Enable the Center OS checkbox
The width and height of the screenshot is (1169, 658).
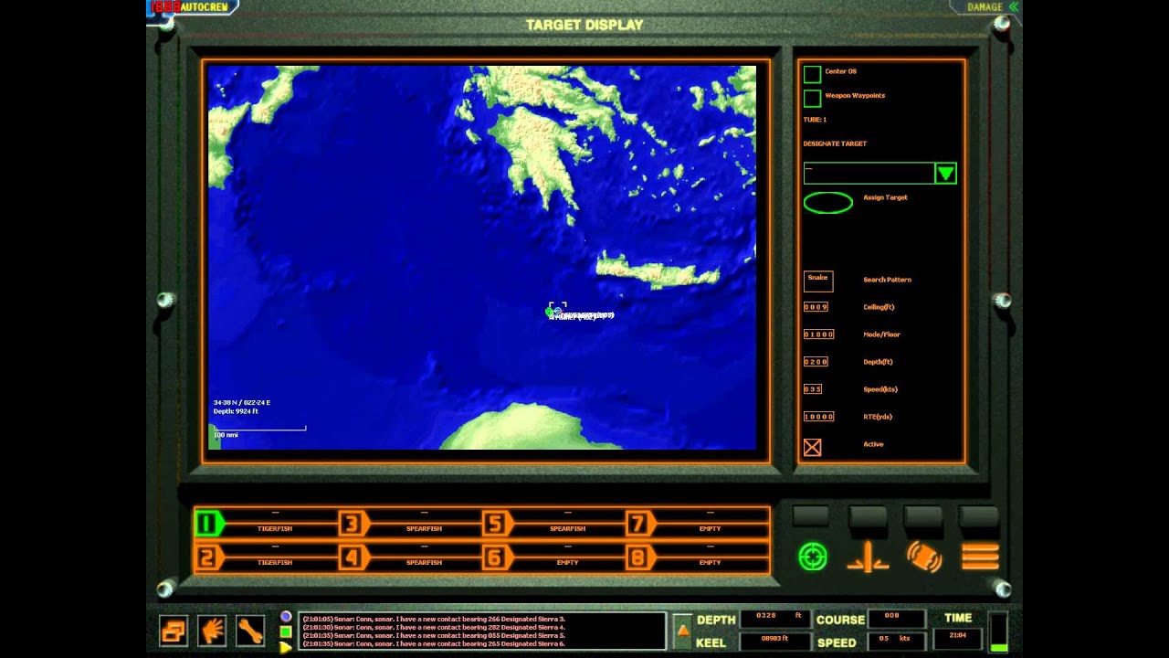812,74
